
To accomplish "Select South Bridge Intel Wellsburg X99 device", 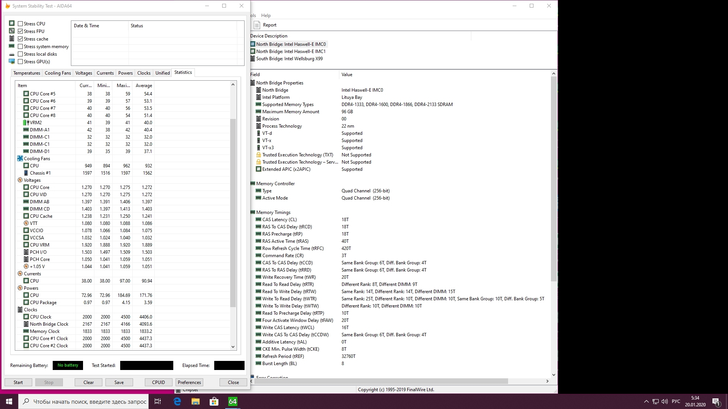I will pyautogui.click(x=289, y=59).
